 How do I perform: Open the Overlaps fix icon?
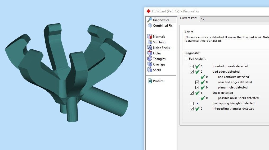click(150, 64)
